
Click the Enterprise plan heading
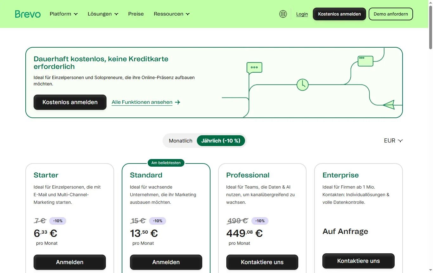point(341,175)
